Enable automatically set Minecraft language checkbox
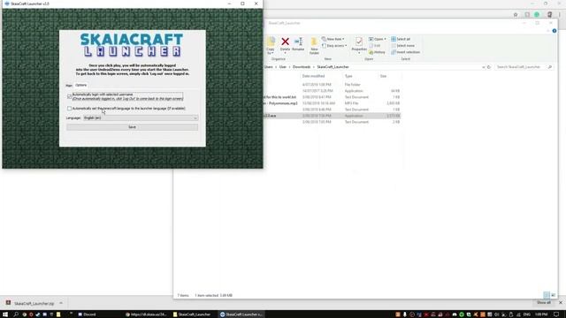566x318 pixels. pyautogui.click(x=69, y=108)
